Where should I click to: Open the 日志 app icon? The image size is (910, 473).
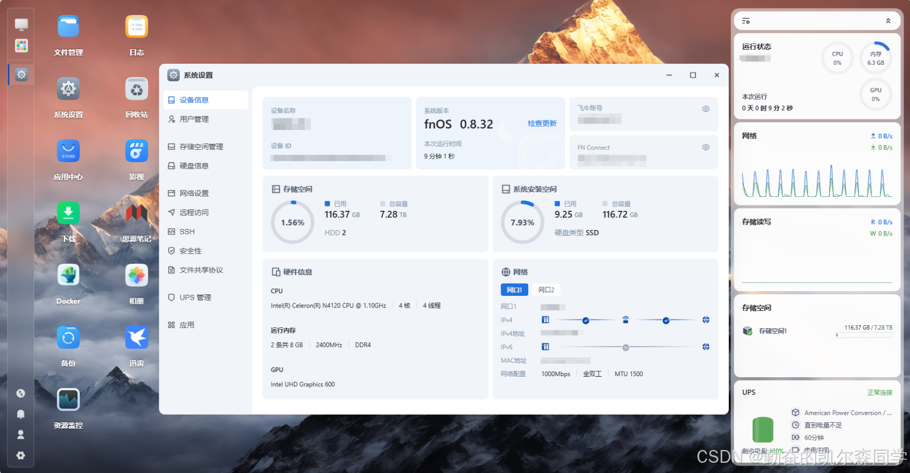(x=137, y=27)
